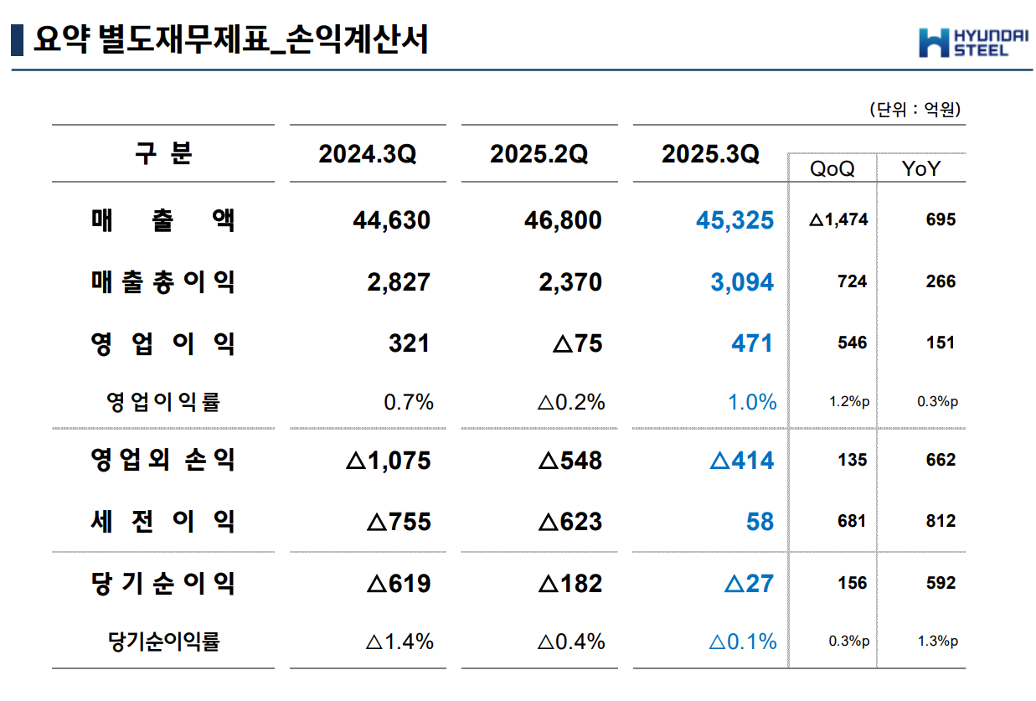This screenshot has width=1036, height=701.
Task: Select the 영업외손익 value △1,075
Action: (388, 461)
